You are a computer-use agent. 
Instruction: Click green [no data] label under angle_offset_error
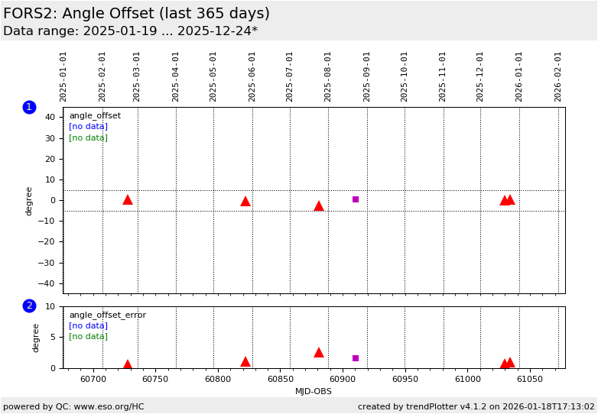[88, 337]
